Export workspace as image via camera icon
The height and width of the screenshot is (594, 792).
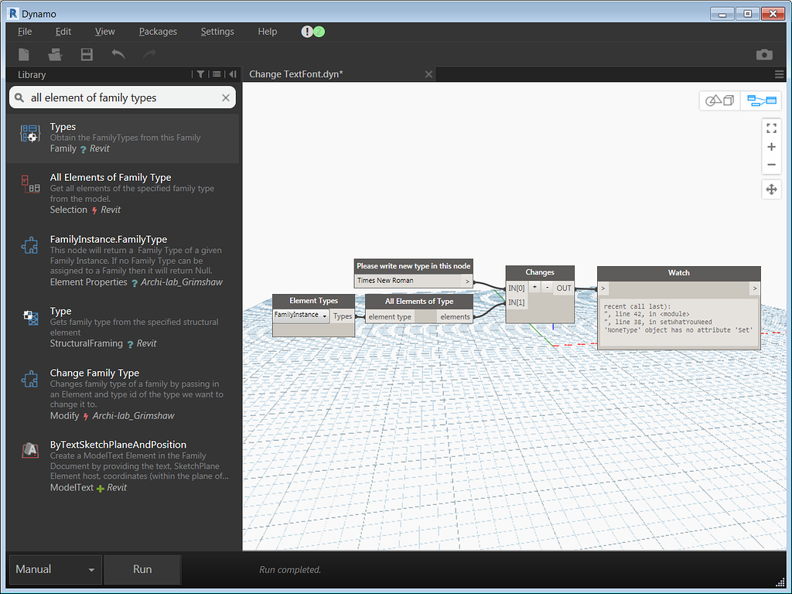pyautogui.click(x=765, y=54)
